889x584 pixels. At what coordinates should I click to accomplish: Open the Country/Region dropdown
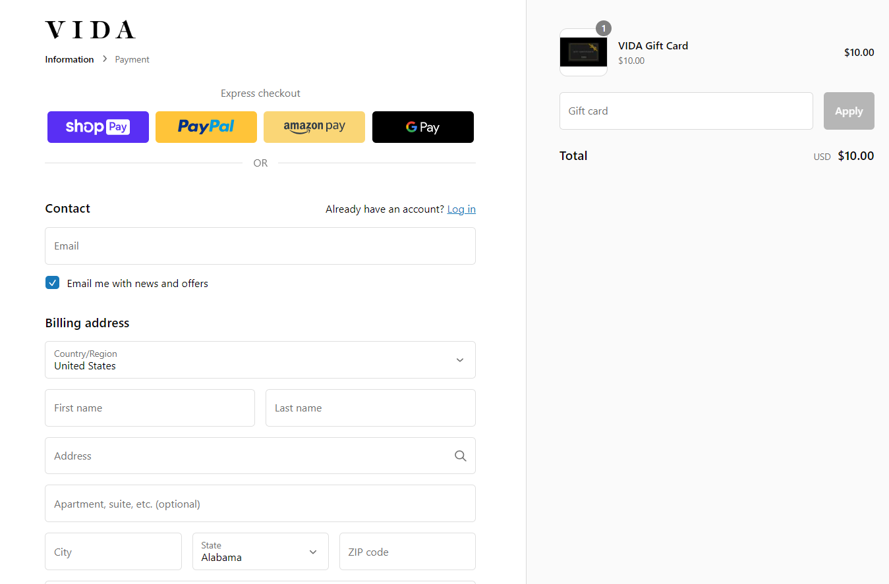(x=260, y=359)
